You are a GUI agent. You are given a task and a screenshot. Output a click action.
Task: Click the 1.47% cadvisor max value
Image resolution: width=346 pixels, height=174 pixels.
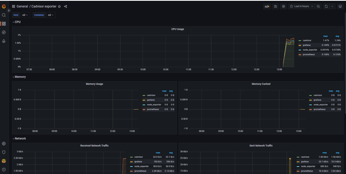tap(326, 40)
